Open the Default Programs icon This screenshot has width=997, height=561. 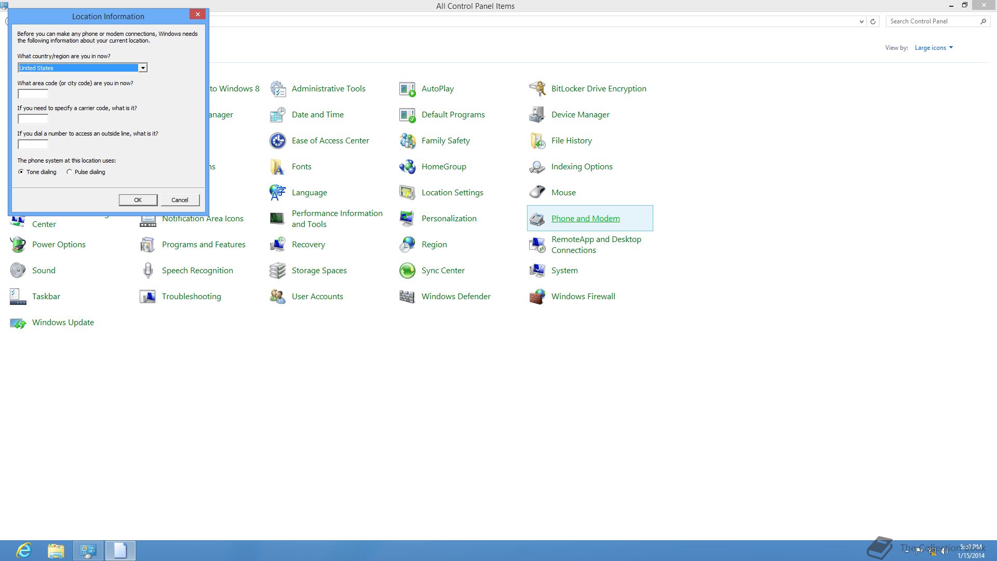[408, 115]
